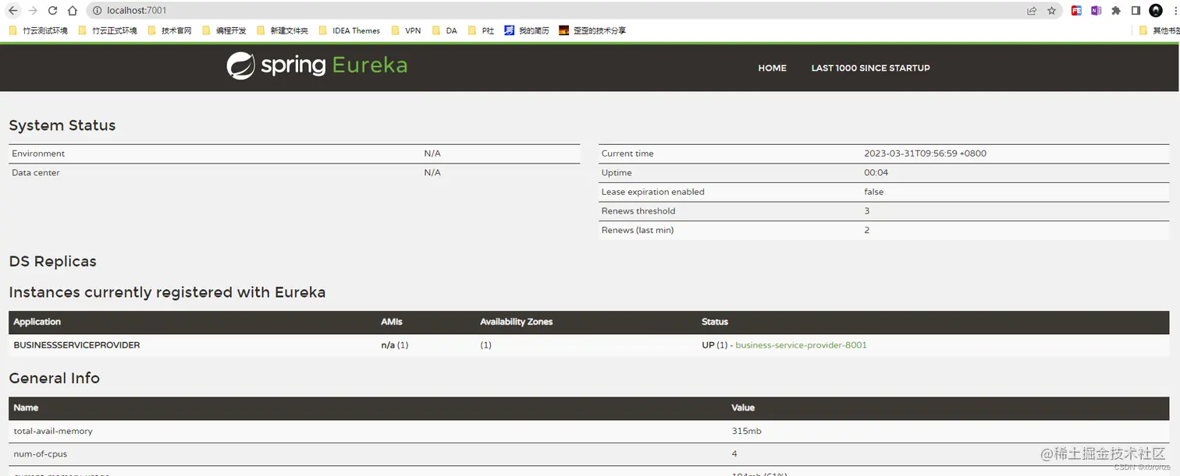1180x476 pixels.
Task: Open the Extensions puzzle-piece menu
Action: 1116,11
